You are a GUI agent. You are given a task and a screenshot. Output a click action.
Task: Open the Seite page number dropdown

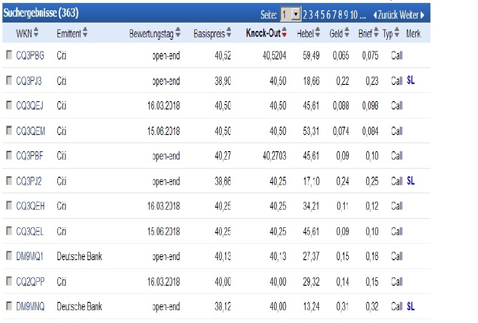[x=296, y=15]
